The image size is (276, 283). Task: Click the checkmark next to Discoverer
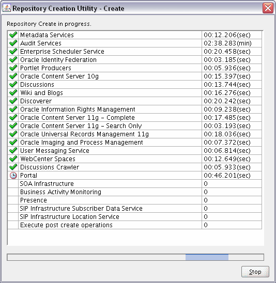13,101
